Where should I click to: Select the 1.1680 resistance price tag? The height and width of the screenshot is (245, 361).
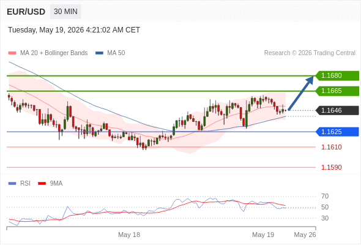click(337, 75)
